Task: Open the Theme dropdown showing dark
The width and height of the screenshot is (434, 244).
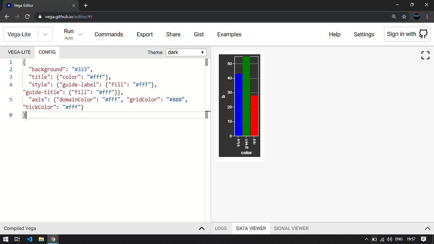Action: tap(186, 52)
